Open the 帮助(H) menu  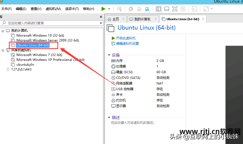89,9
